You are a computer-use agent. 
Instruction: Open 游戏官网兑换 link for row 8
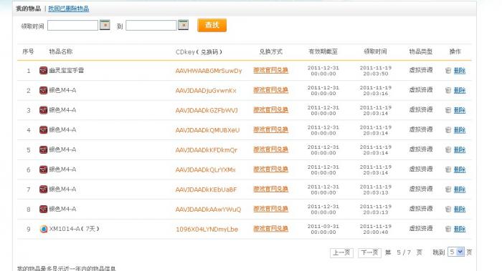tap(271, 209)
